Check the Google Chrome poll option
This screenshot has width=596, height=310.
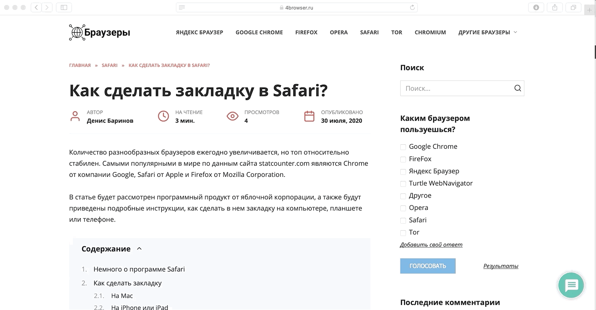(x=403, y=147)
